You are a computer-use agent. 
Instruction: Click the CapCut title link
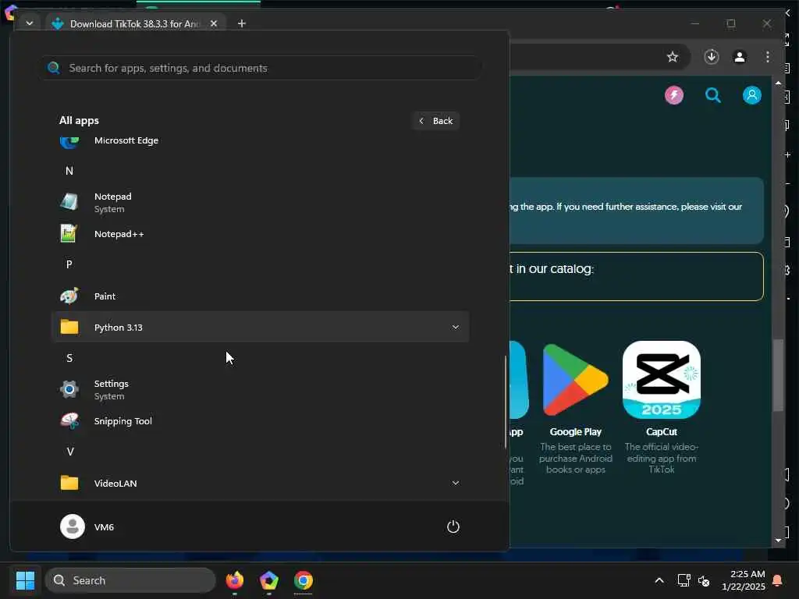[x=662, y=432]
